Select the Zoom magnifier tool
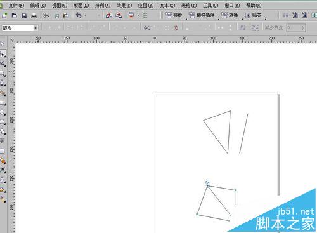 pos(3,74)
